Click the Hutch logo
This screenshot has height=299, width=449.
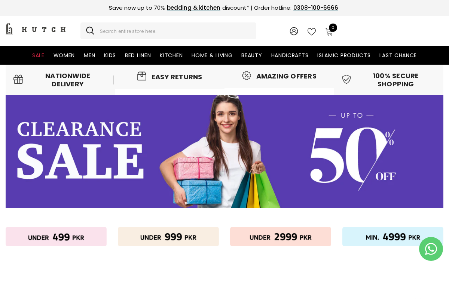pyautogui.click(x=36, y=29)
